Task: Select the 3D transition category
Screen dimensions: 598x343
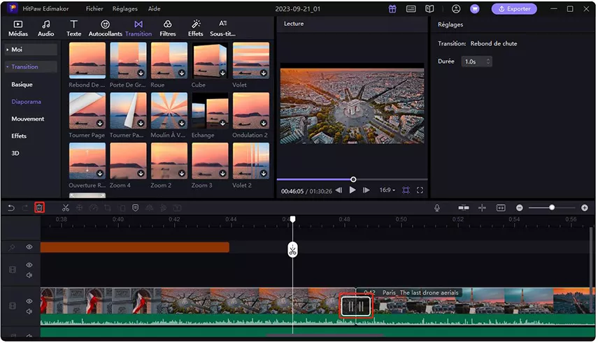Action: [x=15, y=153]
